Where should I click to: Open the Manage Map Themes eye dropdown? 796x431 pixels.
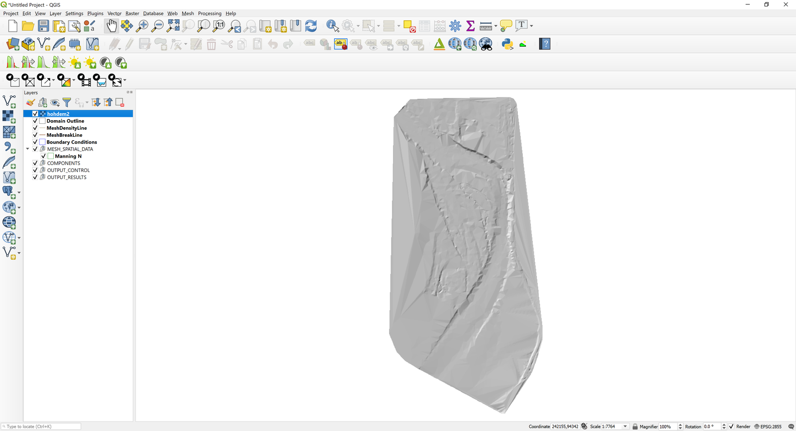pos(55,102)
